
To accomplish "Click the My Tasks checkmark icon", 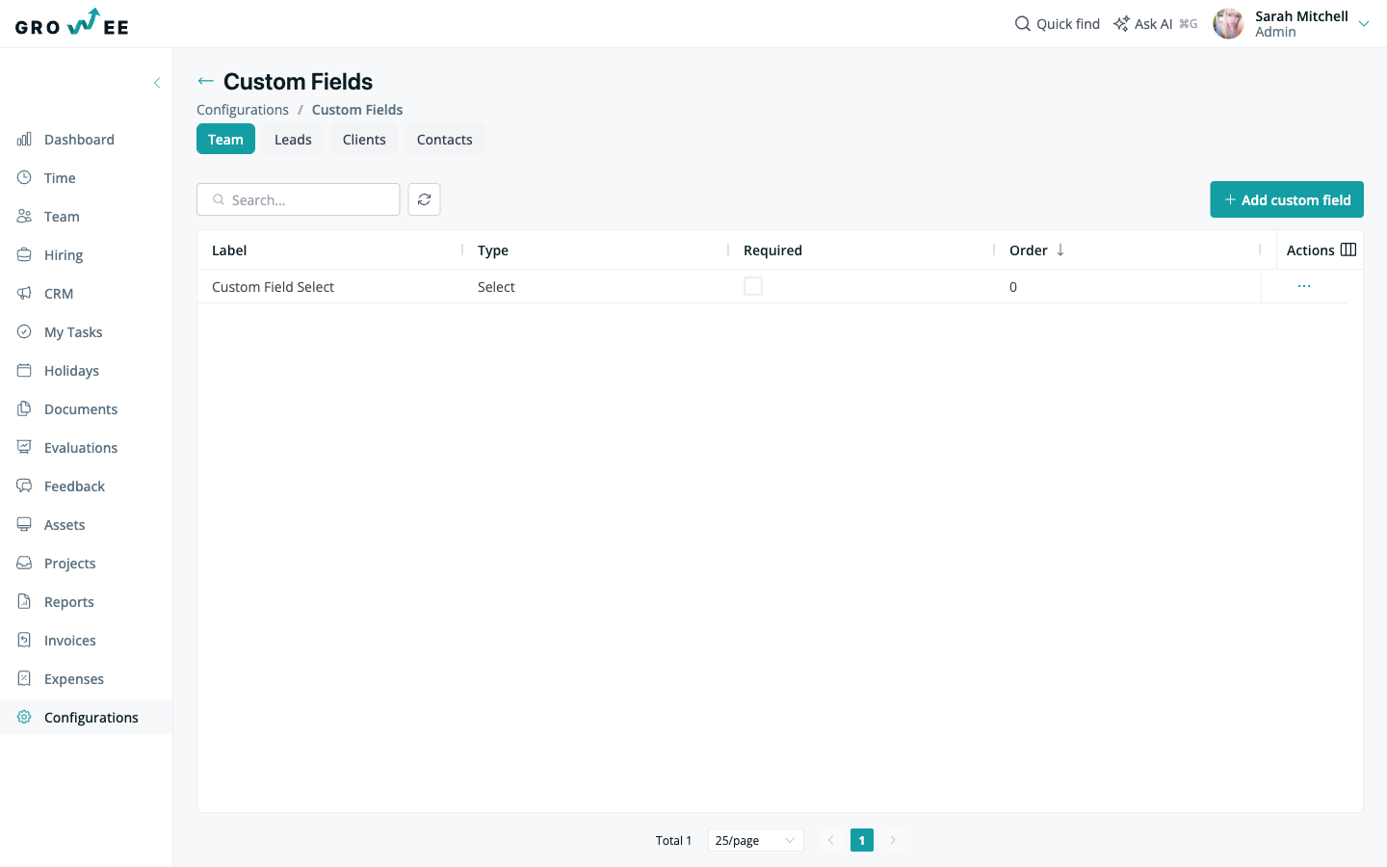I will pyautogui.click(x=24, y=331).
